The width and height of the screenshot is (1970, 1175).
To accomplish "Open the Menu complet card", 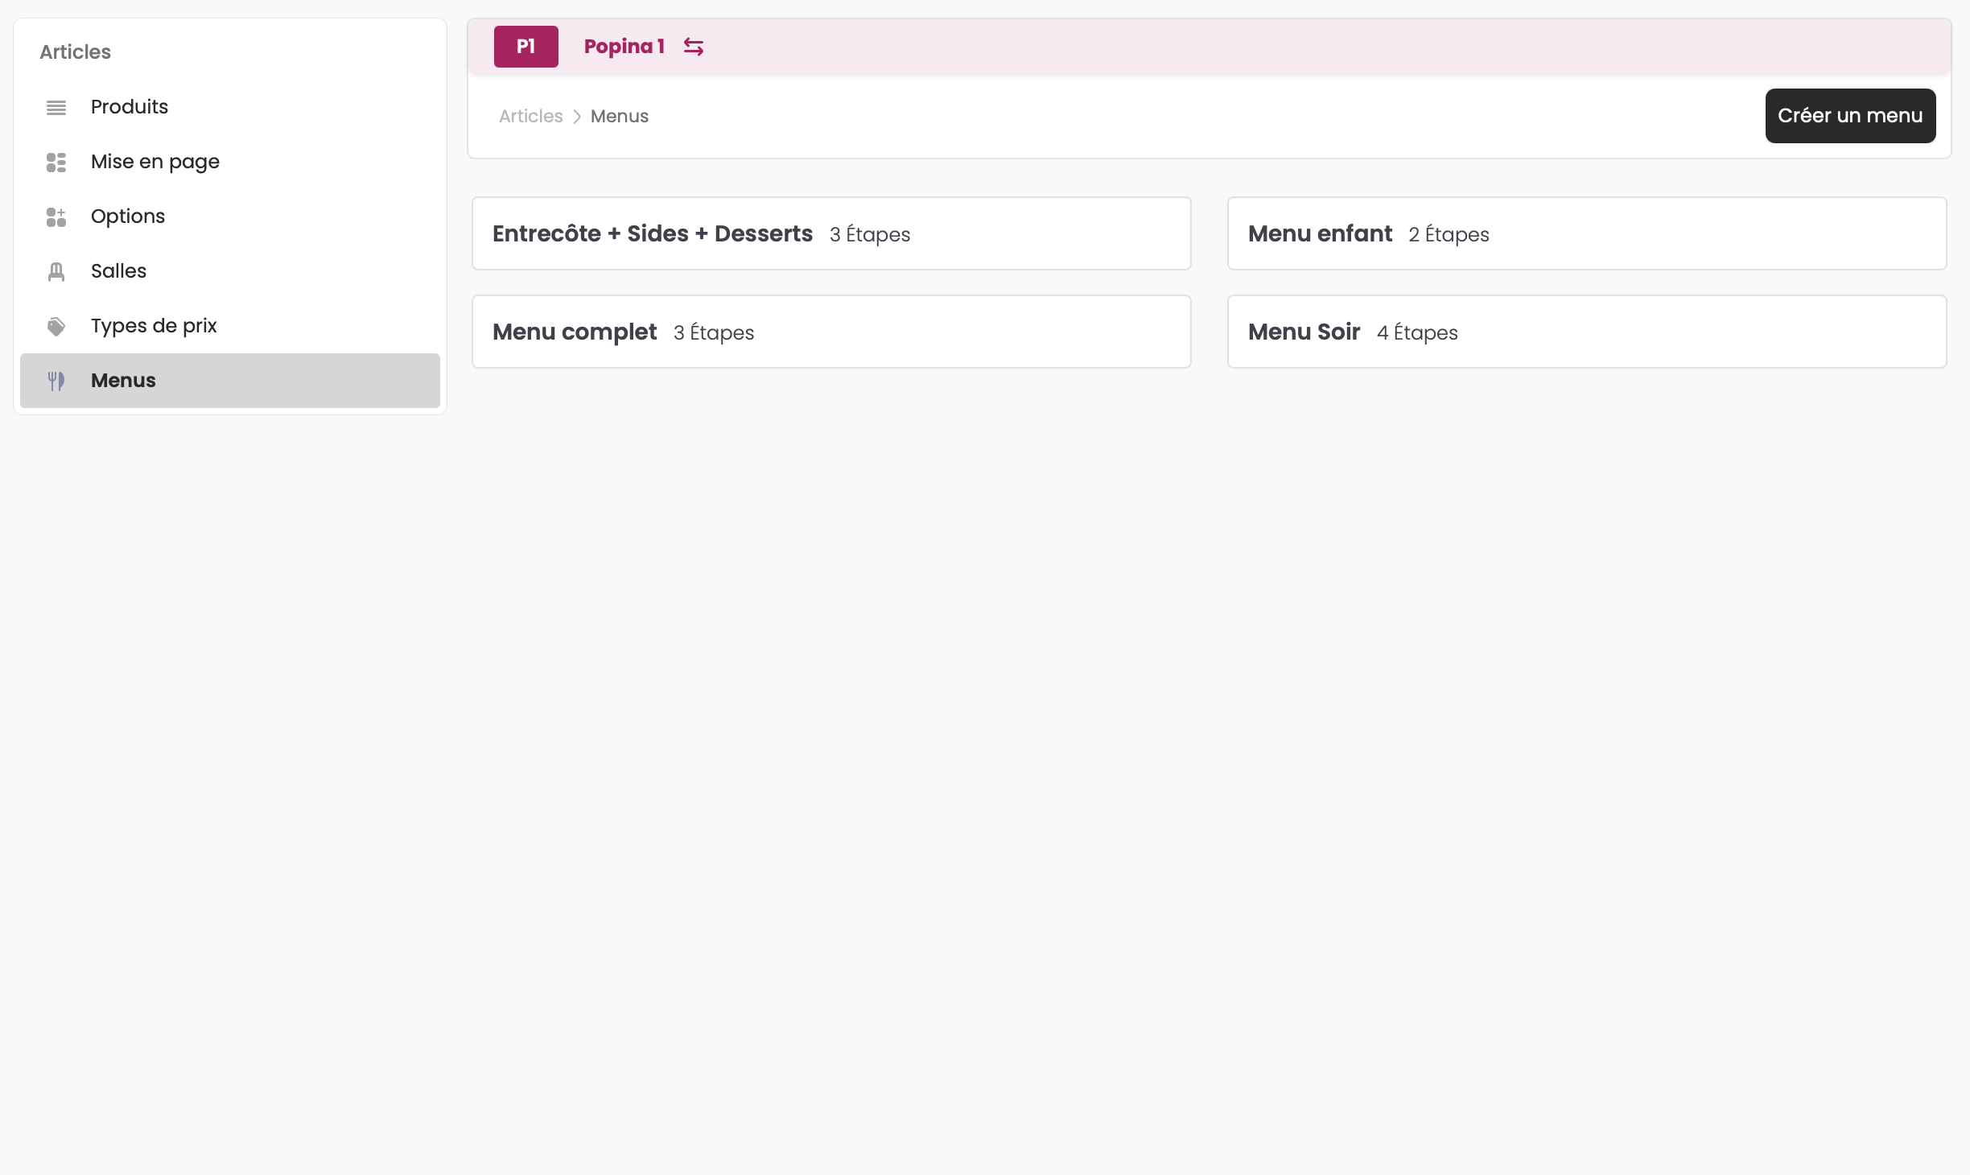I will pyautogui.click(x=830, y=332).
